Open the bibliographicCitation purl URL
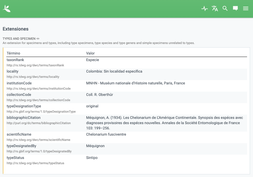253x177 pixels. click(39, 123)
